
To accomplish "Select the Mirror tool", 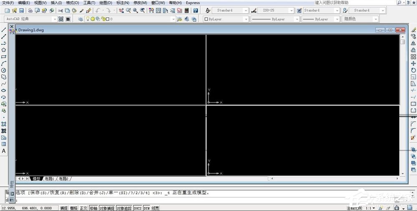I will (413, 43).
